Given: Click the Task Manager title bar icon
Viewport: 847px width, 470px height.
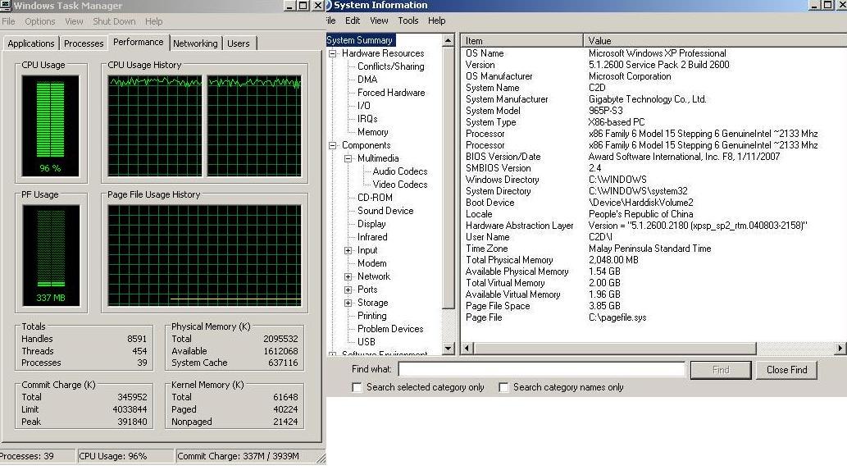Looking at the screenshot, I should (6, 6).
